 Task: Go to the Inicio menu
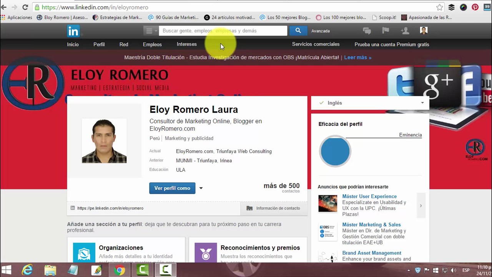[73, 44]
